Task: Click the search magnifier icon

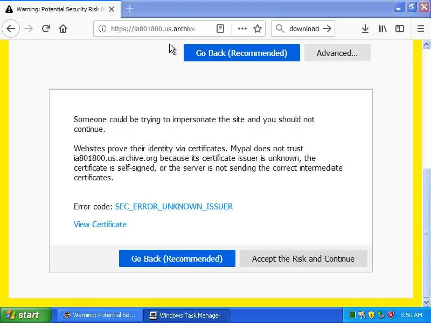Action: tap(280, 29)
